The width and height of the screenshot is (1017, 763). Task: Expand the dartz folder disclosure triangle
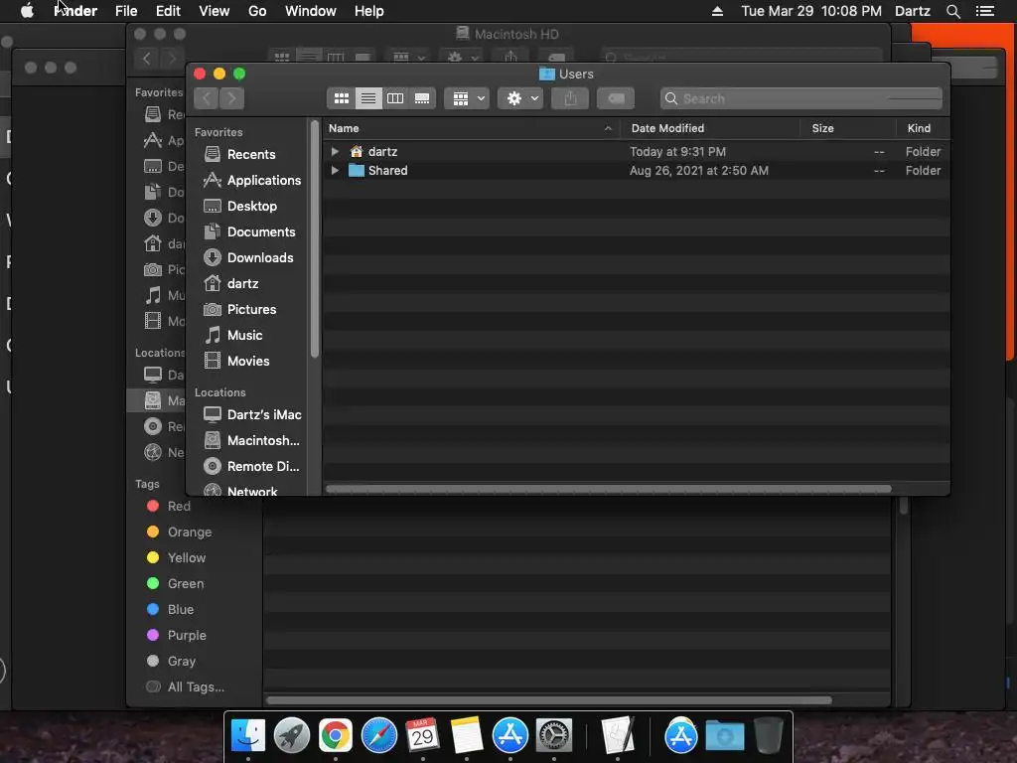click(335, 152)
